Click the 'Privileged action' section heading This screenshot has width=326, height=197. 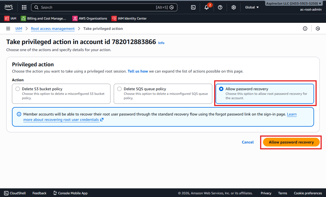click(33, 64)
